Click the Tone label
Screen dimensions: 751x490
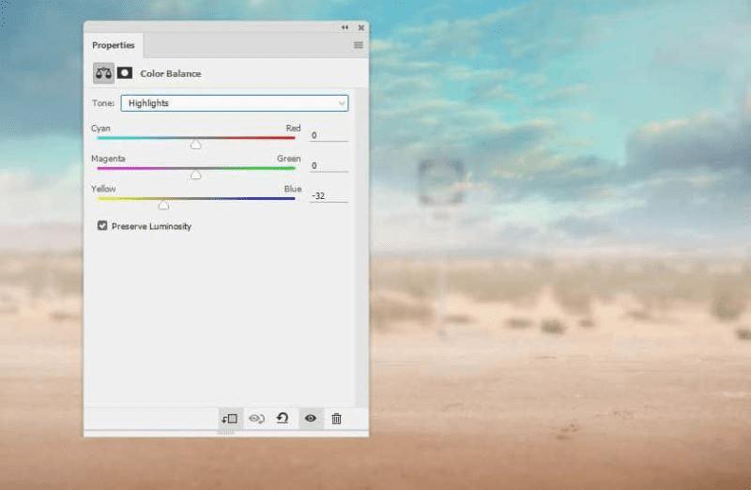click(x=103, y=103)
